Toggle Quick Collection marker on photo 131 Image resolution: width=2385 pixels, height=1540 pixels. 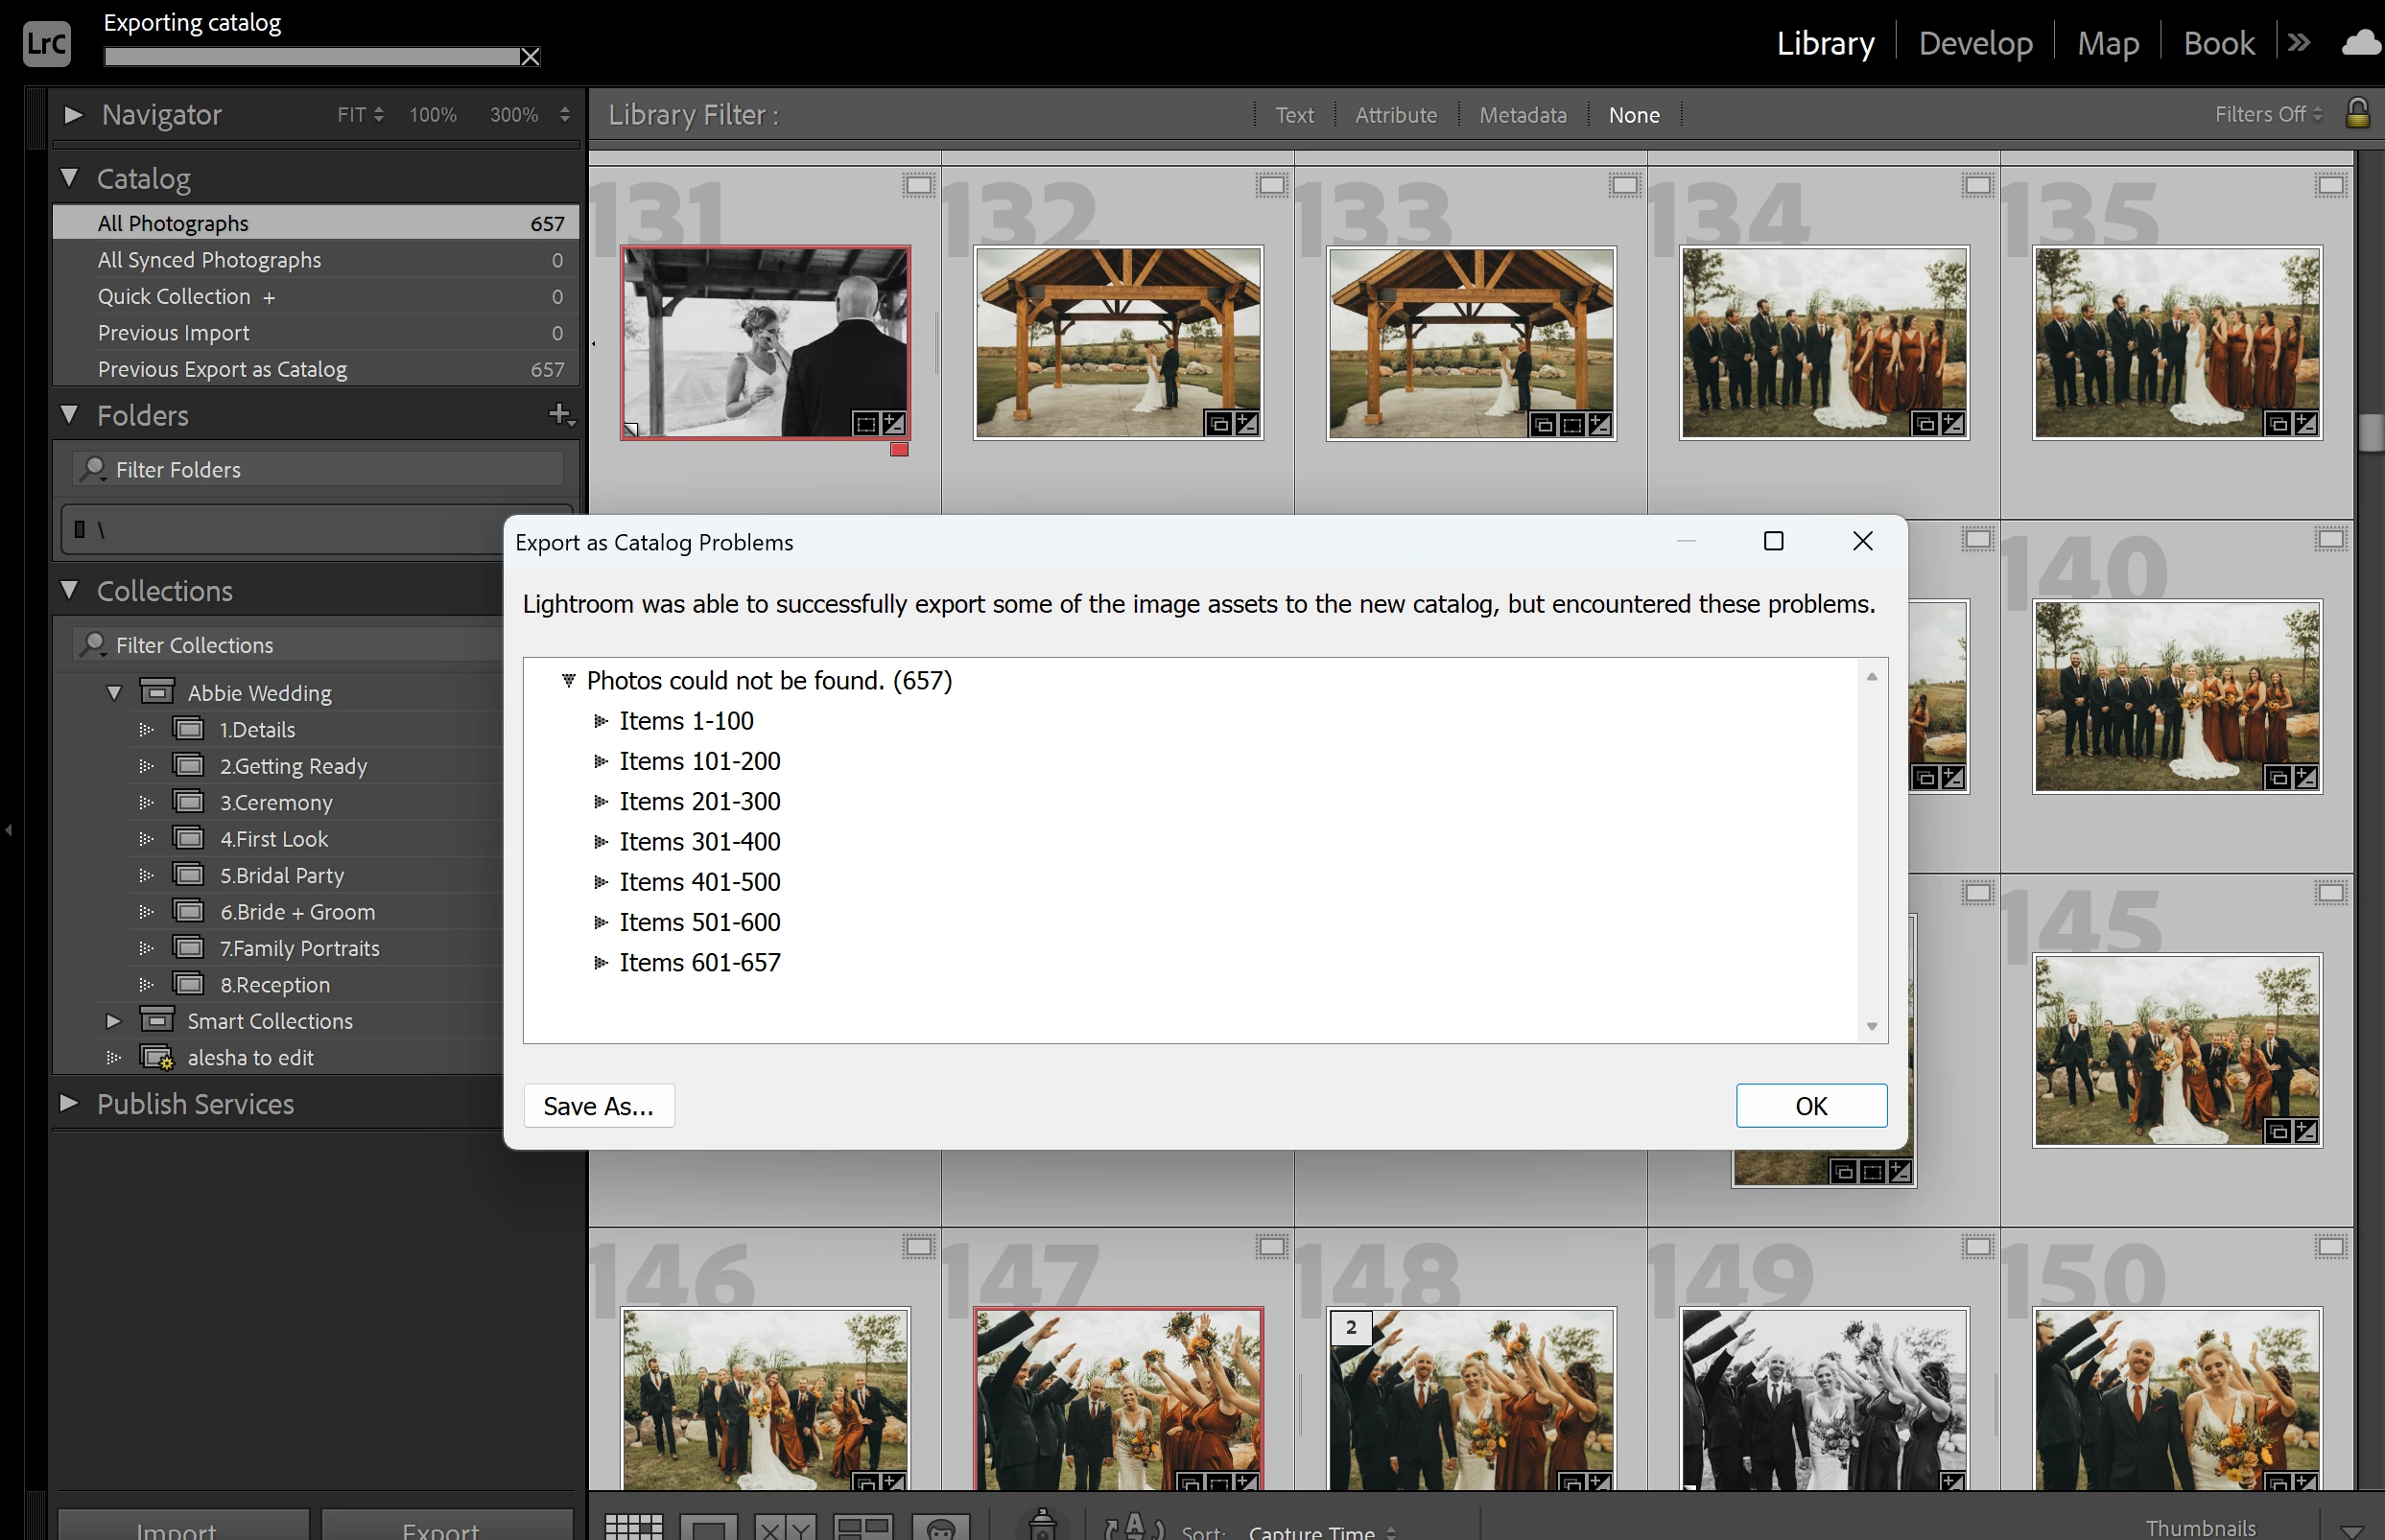point(917,184)
